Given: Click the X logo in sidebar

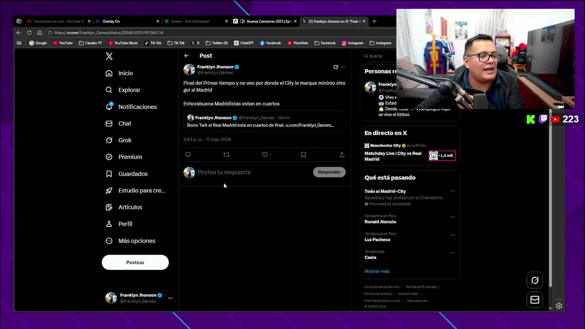Looking at the screenshot, I should (109, 56).
